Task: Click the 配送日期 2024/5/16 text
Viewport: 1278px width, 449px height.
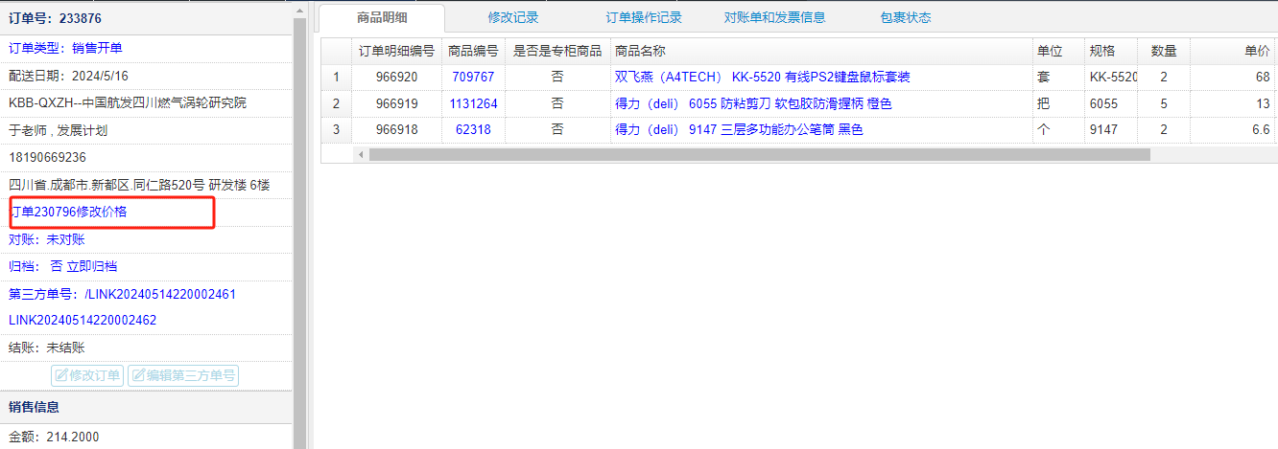Action: (x=68, y=76)
